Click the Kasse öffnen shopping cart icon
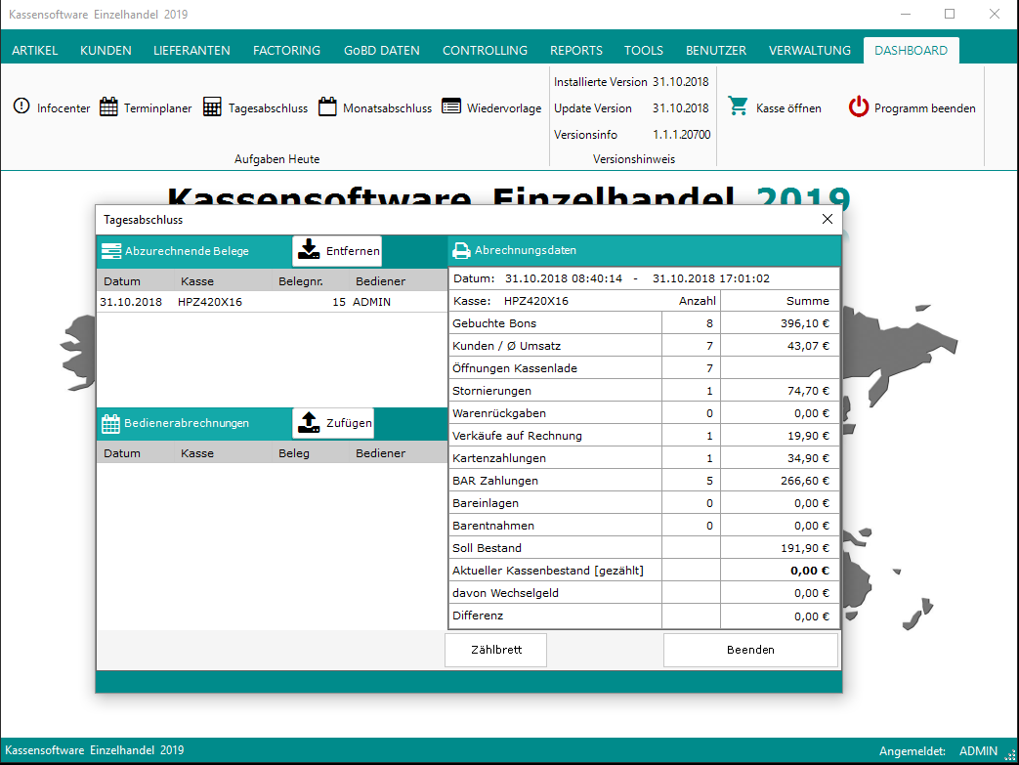 coord(739,107)
